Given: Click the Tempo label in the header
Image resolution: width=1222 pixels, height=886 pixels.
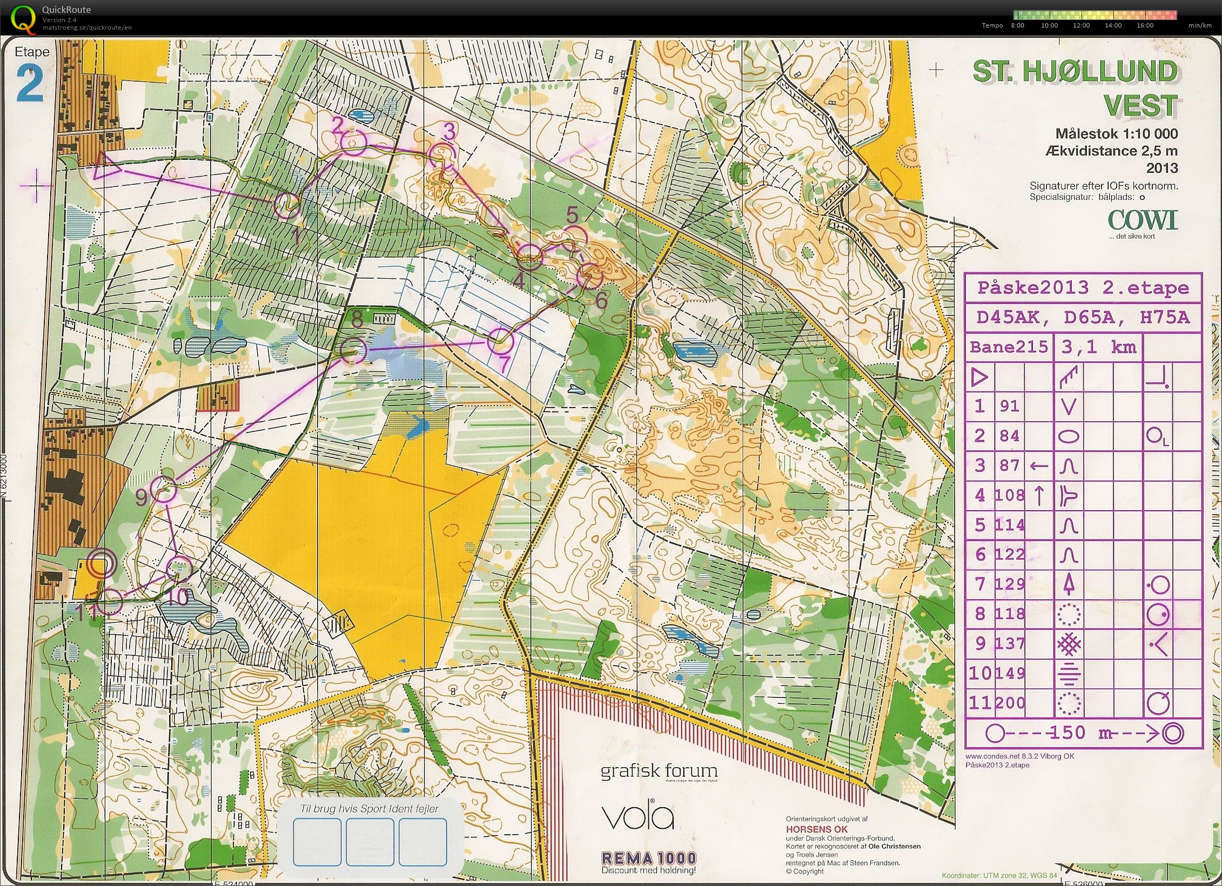Looking at the screenshot, I should click(992, 25).
